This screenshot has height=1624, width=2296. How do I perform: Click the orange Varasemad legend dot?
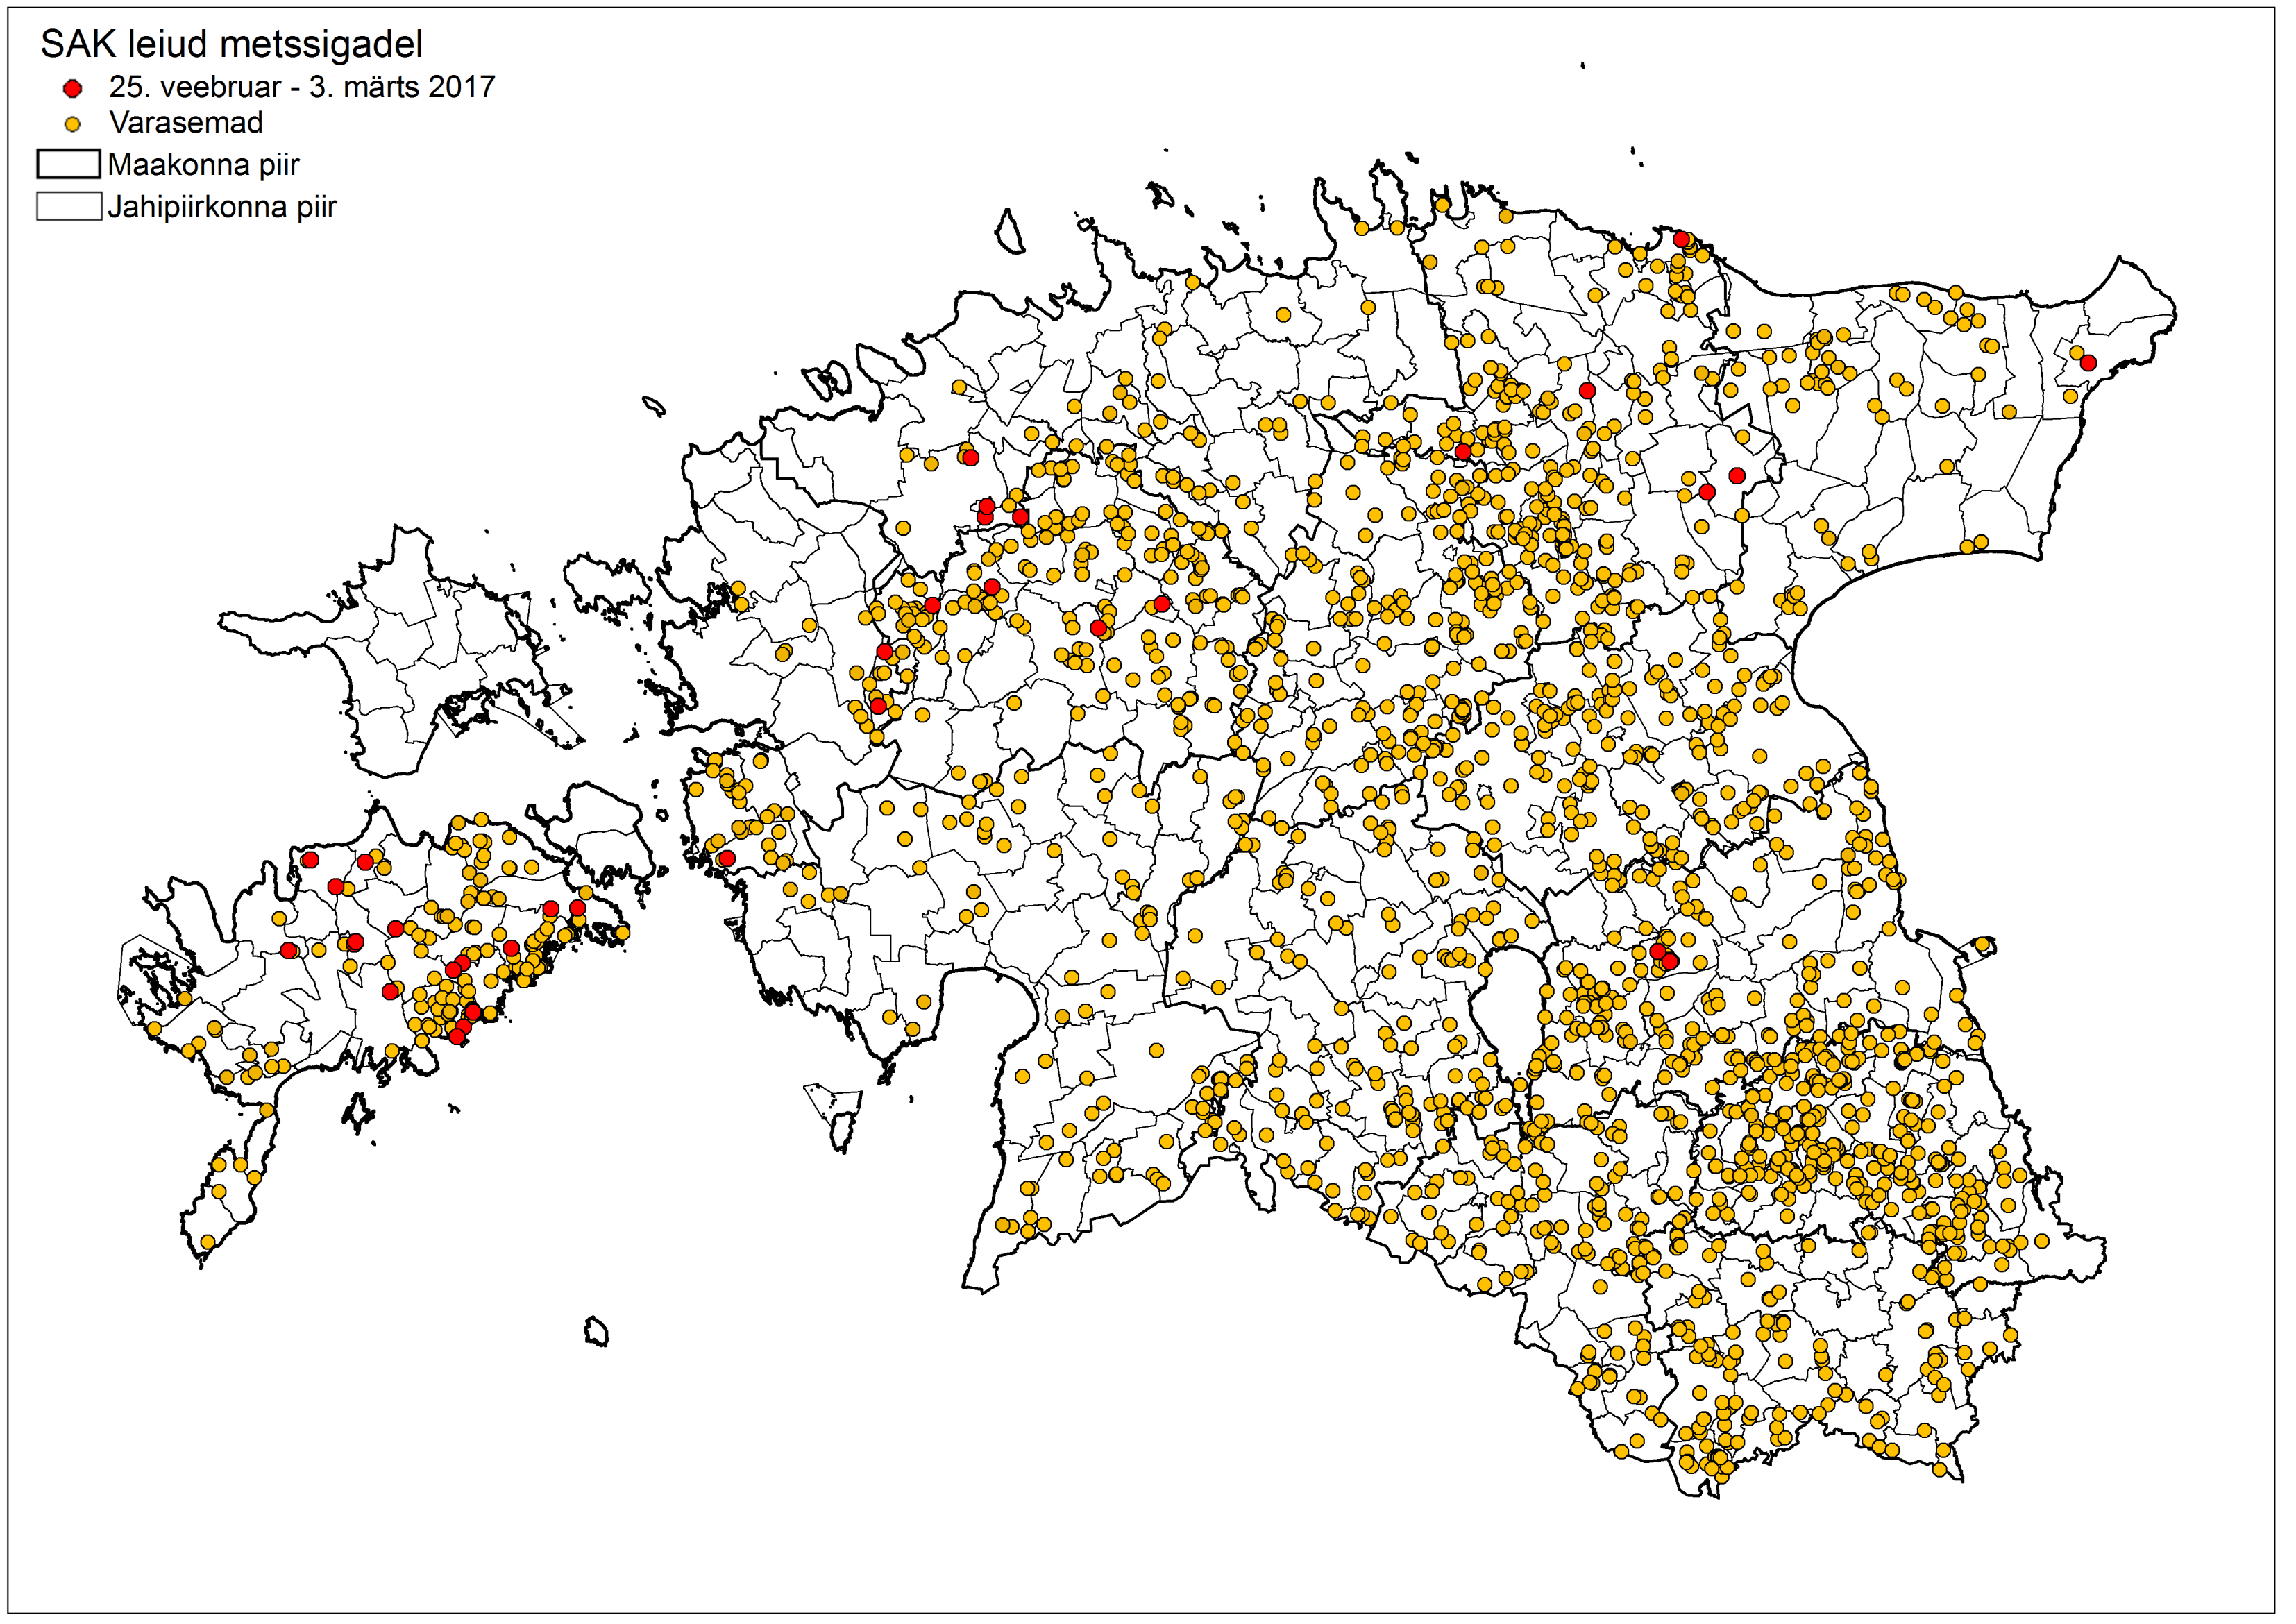click(72, 125)
